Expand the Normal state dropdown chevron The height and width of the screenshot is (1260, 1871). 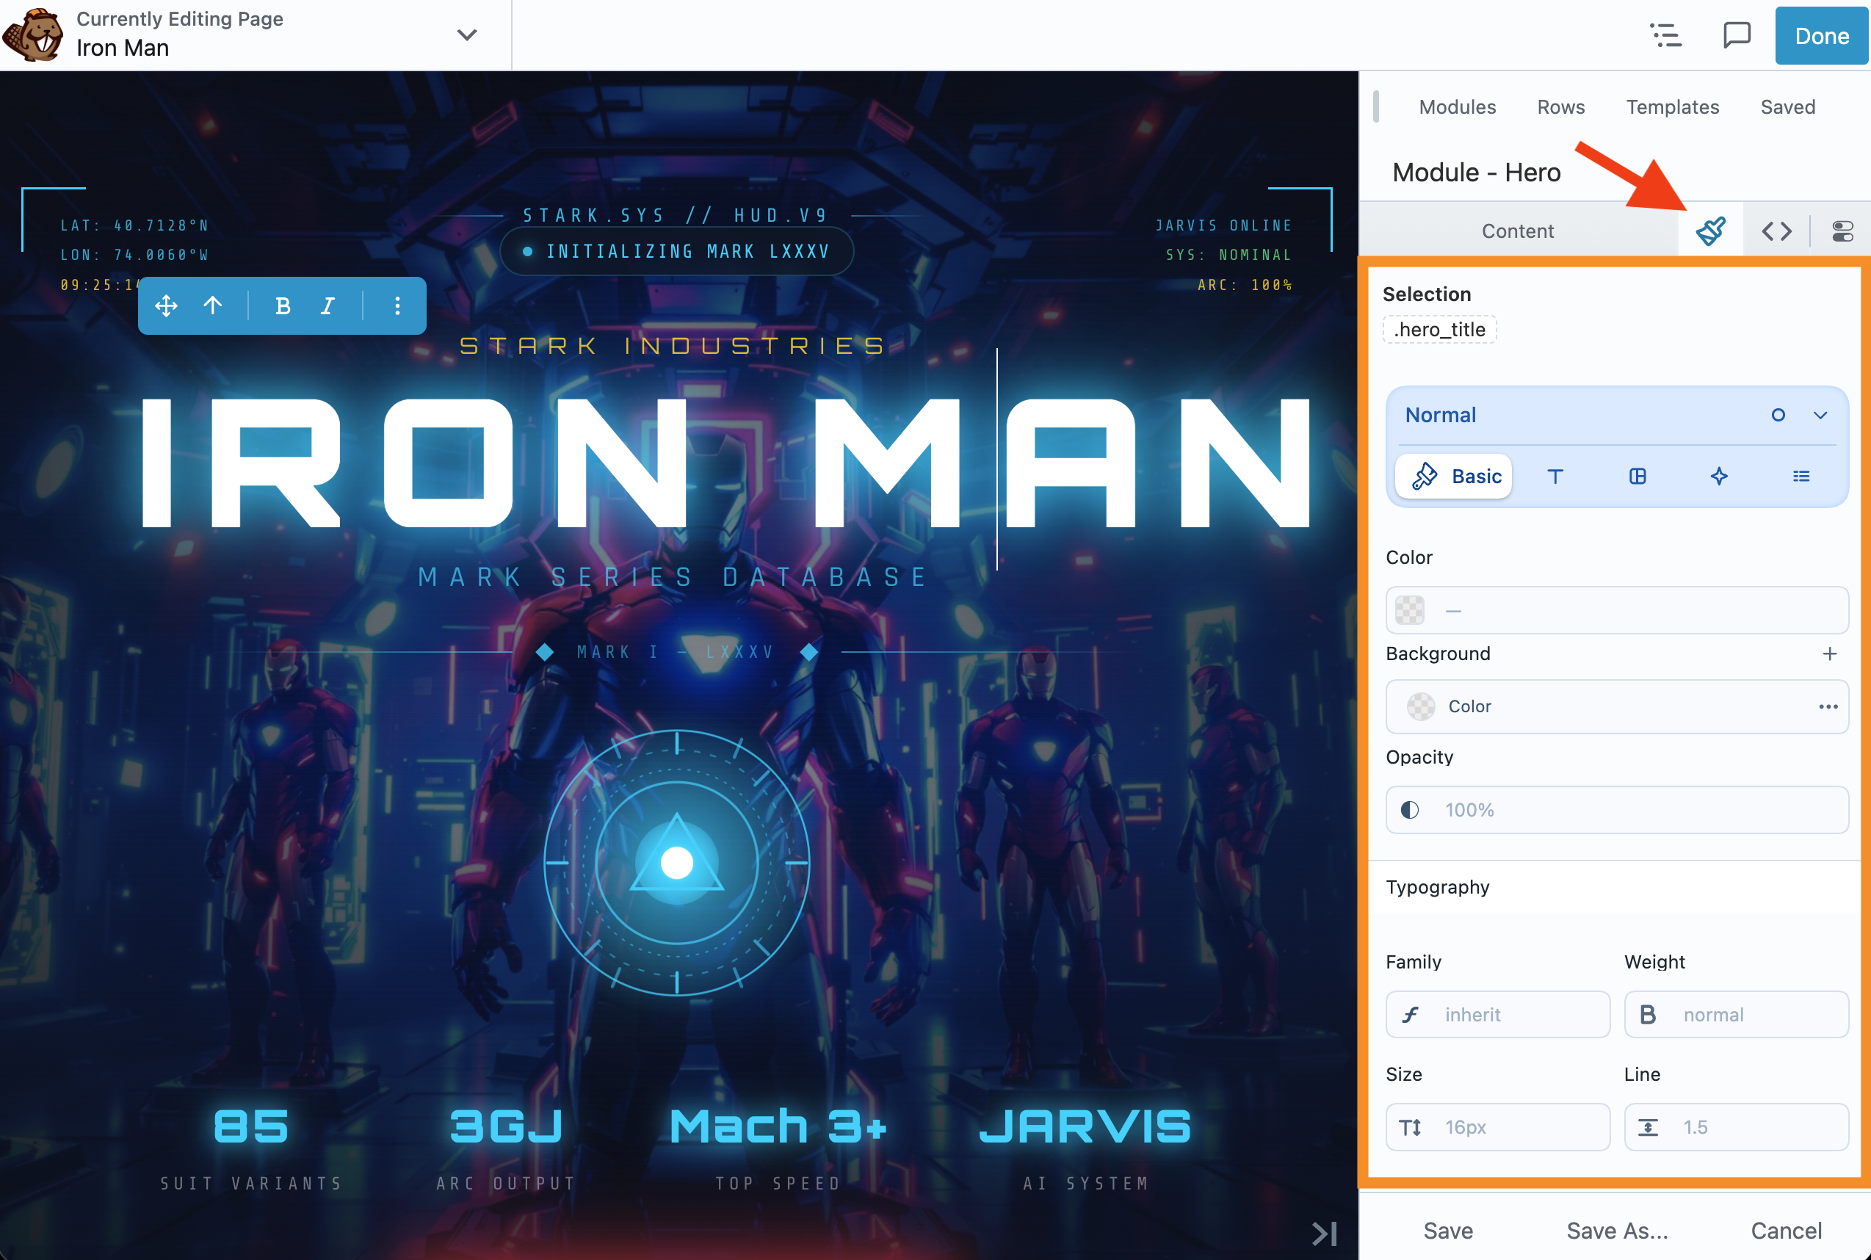pyautogui.click(x=1820, y=416)
